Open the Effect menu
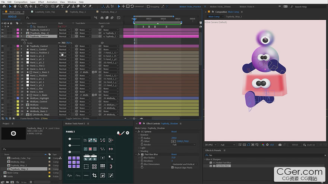This screenshot has height=184, width=328. [x=41, y=2]
